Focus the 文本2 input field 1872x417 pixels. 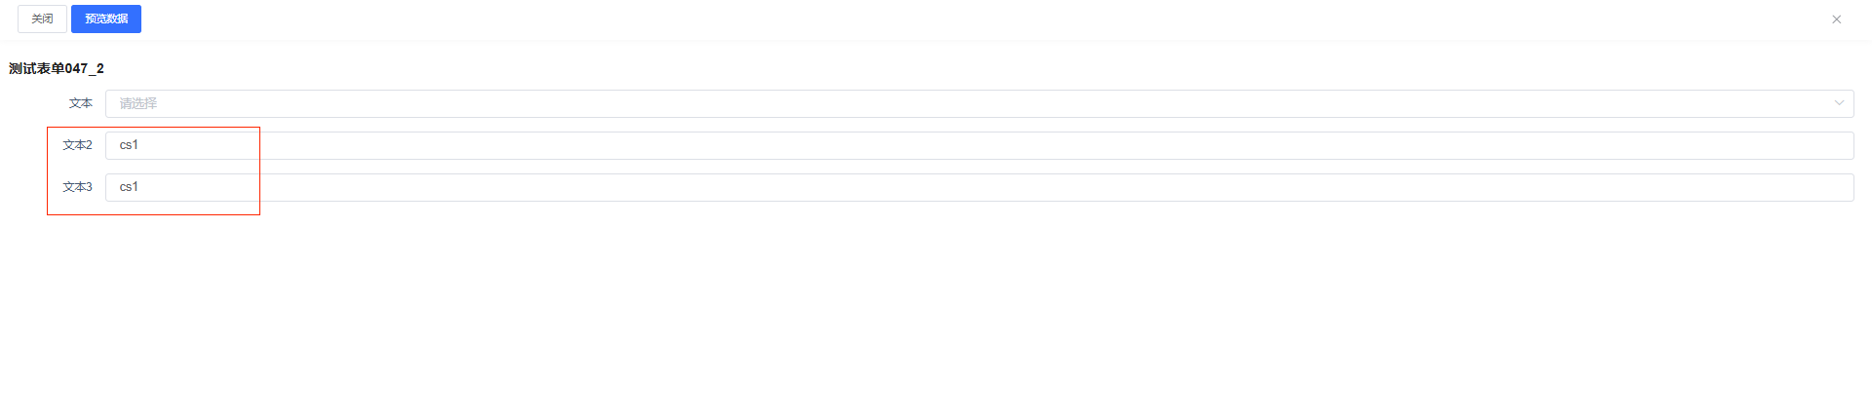pos(979,145)
